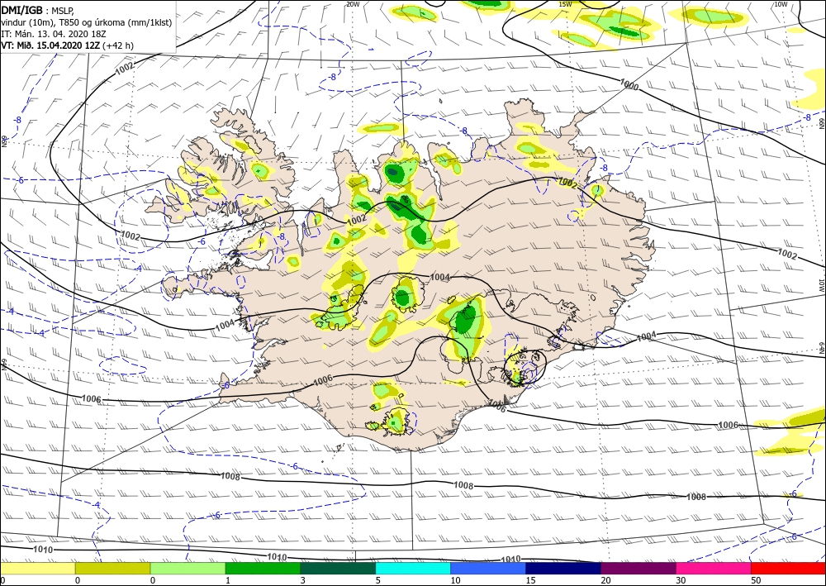The width and height of the screenshot is (826, 586).
Task: Click the "15W" longitude label
Action: 565,4
